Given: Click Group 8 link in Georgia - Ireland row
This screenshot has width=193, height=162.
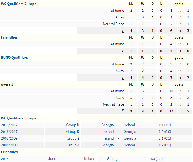Looking at the screenshot, I should click(x=73, y=145).
